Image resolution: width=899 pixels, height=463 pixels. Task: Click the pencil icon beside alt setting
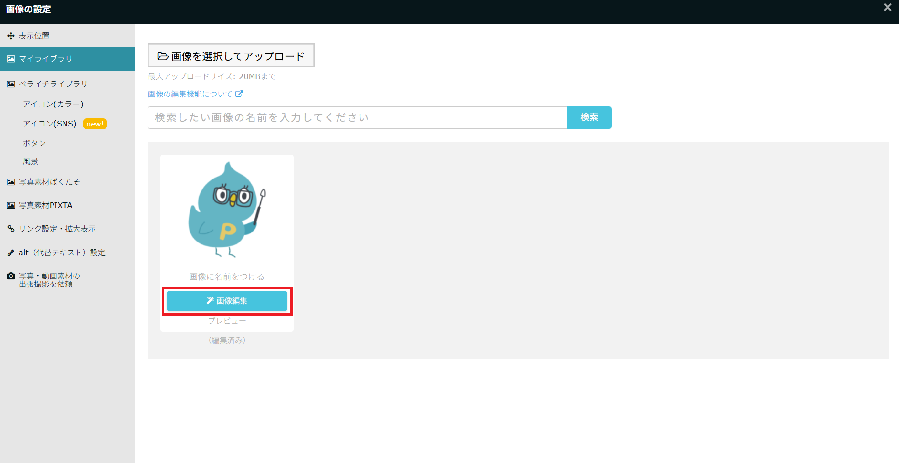(x=11, y=253)
